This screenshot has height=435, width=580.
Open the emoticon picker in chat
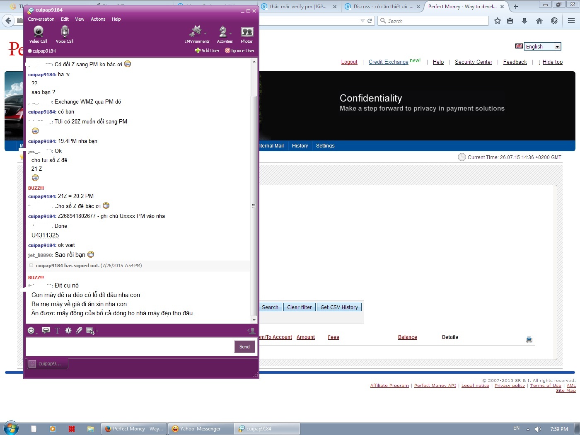point(31,330)
